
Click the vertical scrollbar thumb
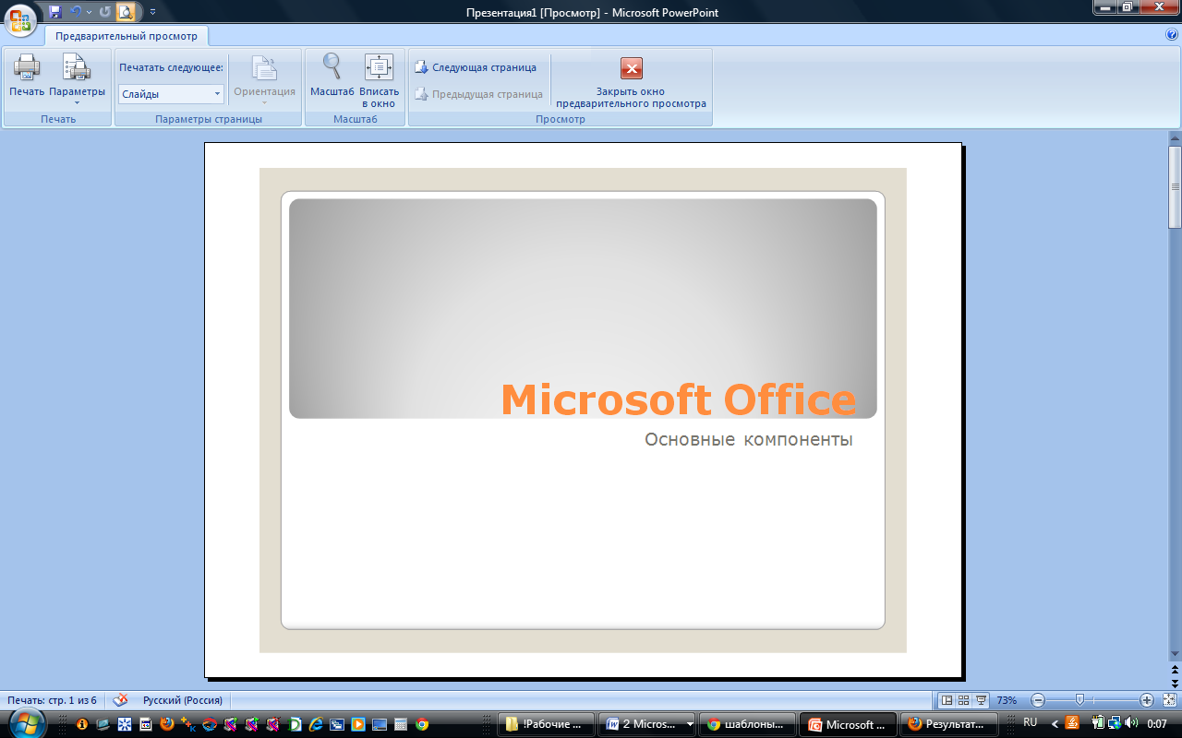pos(1175,187)
